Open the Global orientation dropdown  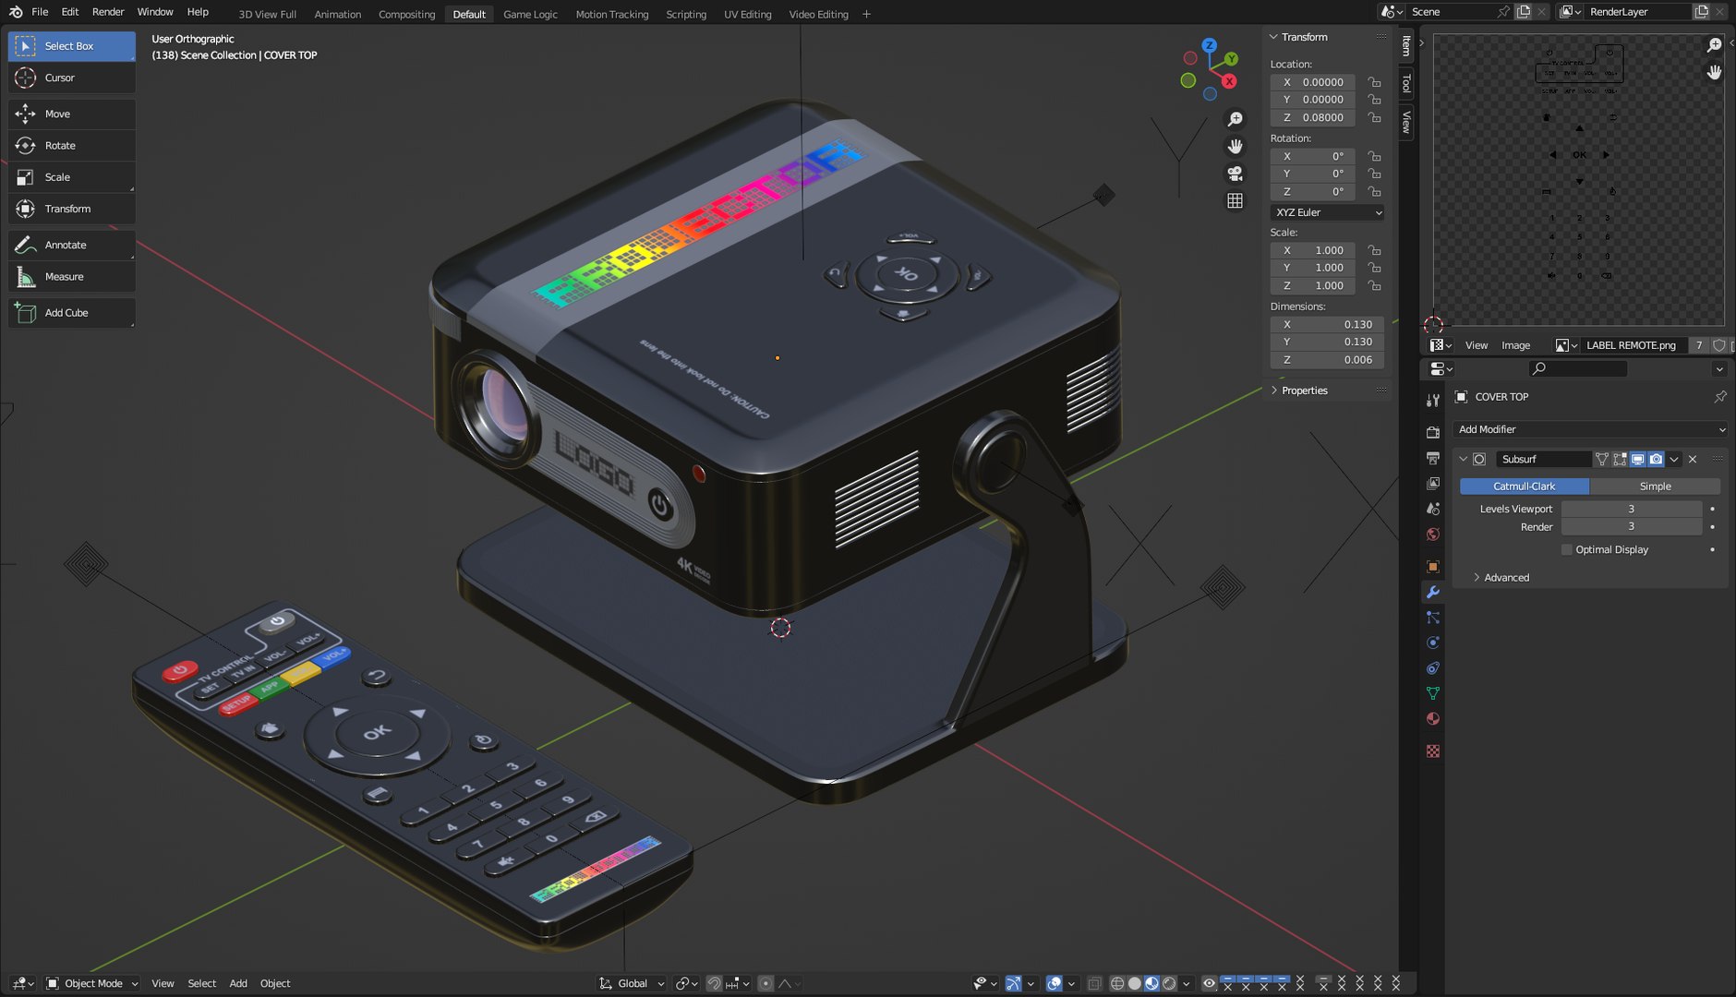633,983
